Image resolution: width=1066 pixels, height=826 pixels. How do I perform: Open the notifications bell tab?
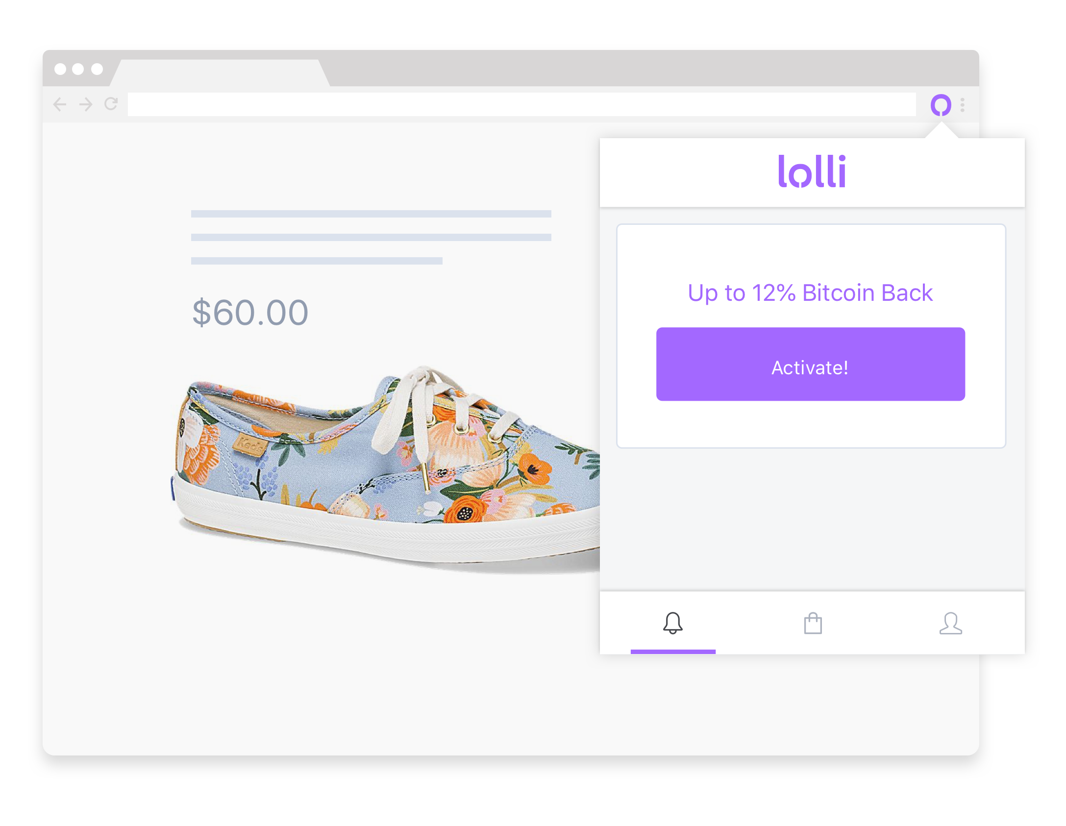coord(672,623)
